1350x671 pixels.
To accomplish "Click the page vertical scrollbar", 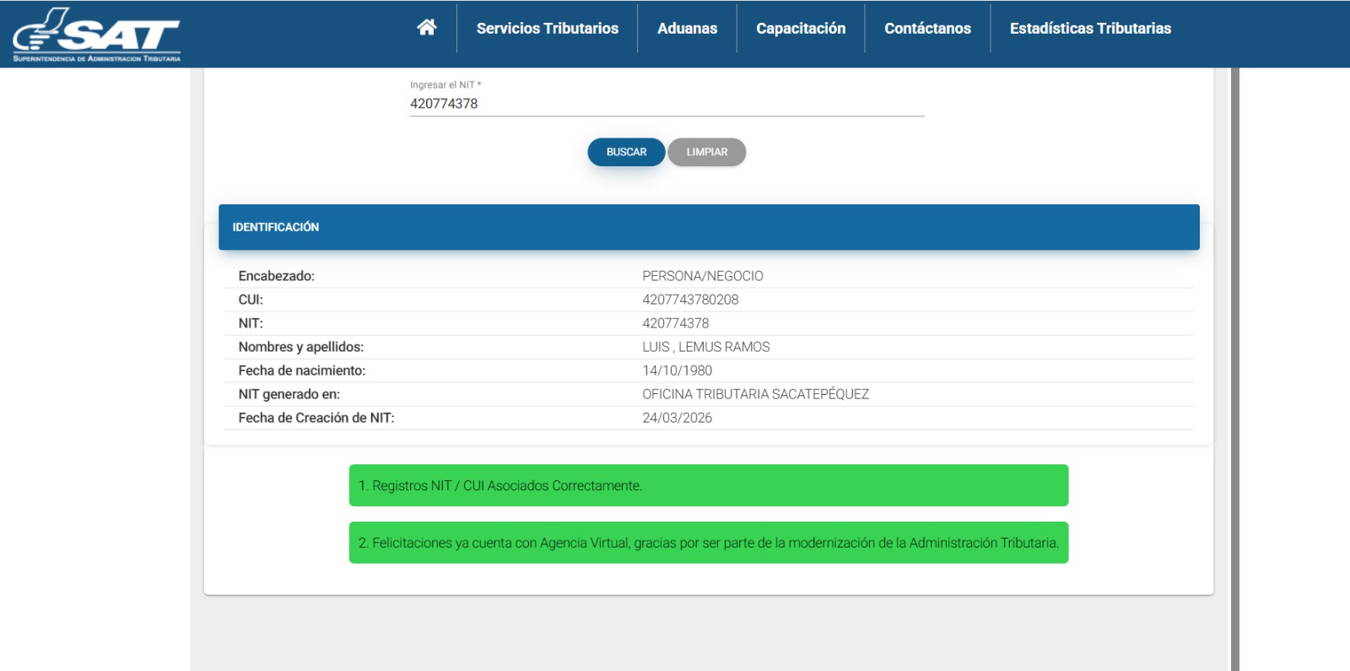I will click(1235, 370).
